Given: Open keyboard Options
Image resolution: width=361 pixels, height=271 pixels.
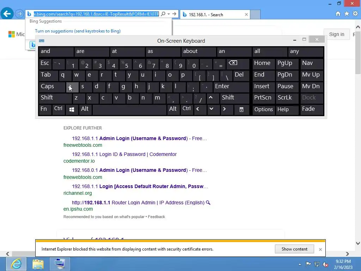Looking at the screenshot, I should point(264,109).
